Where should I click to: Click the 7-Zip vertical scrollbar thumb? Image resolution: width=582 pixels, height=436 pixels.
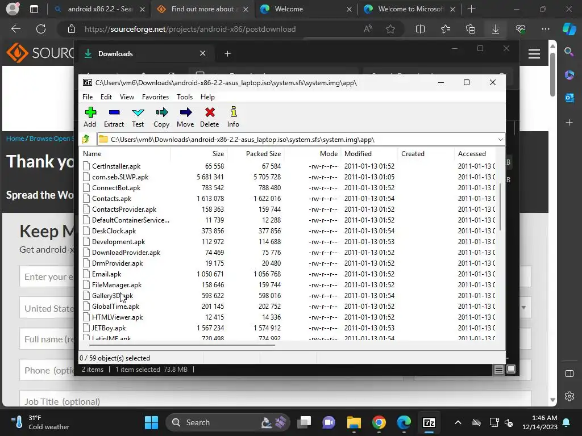500,207
